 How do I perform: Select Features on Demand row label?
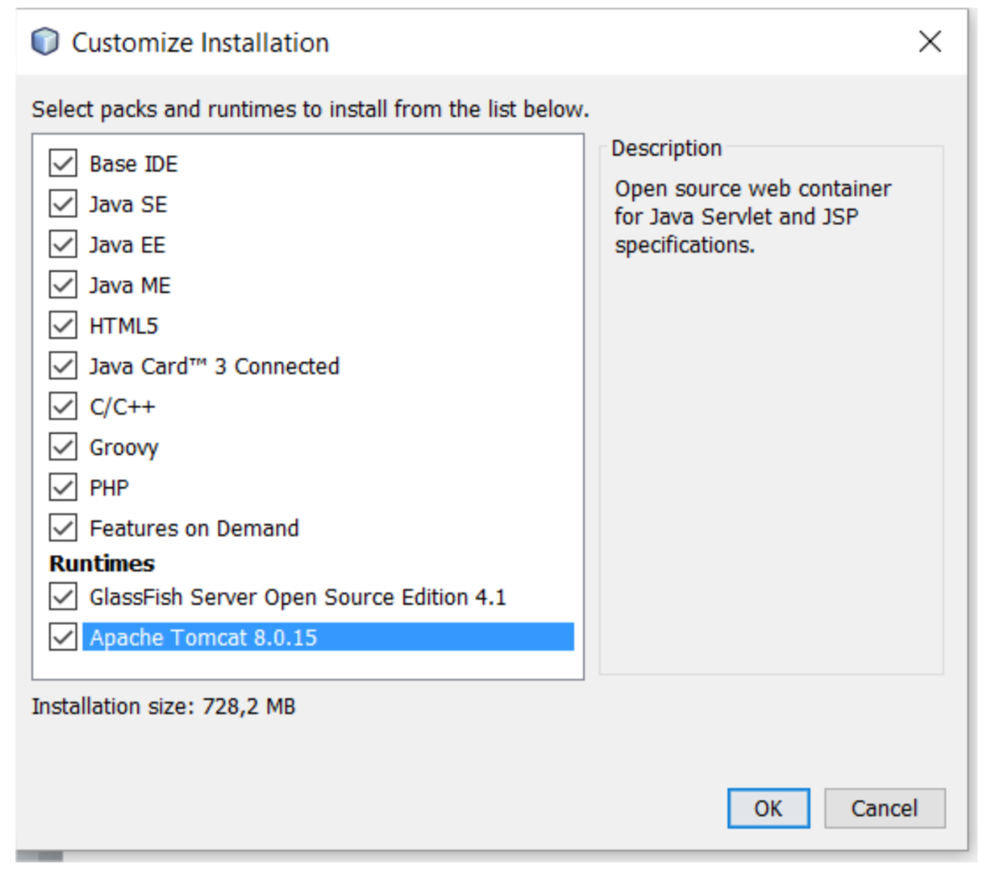click(194, 528)
